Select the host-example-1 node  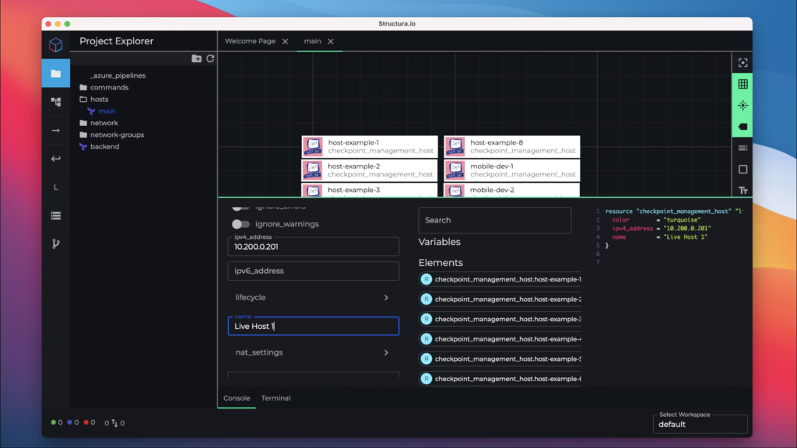[370, 146]
